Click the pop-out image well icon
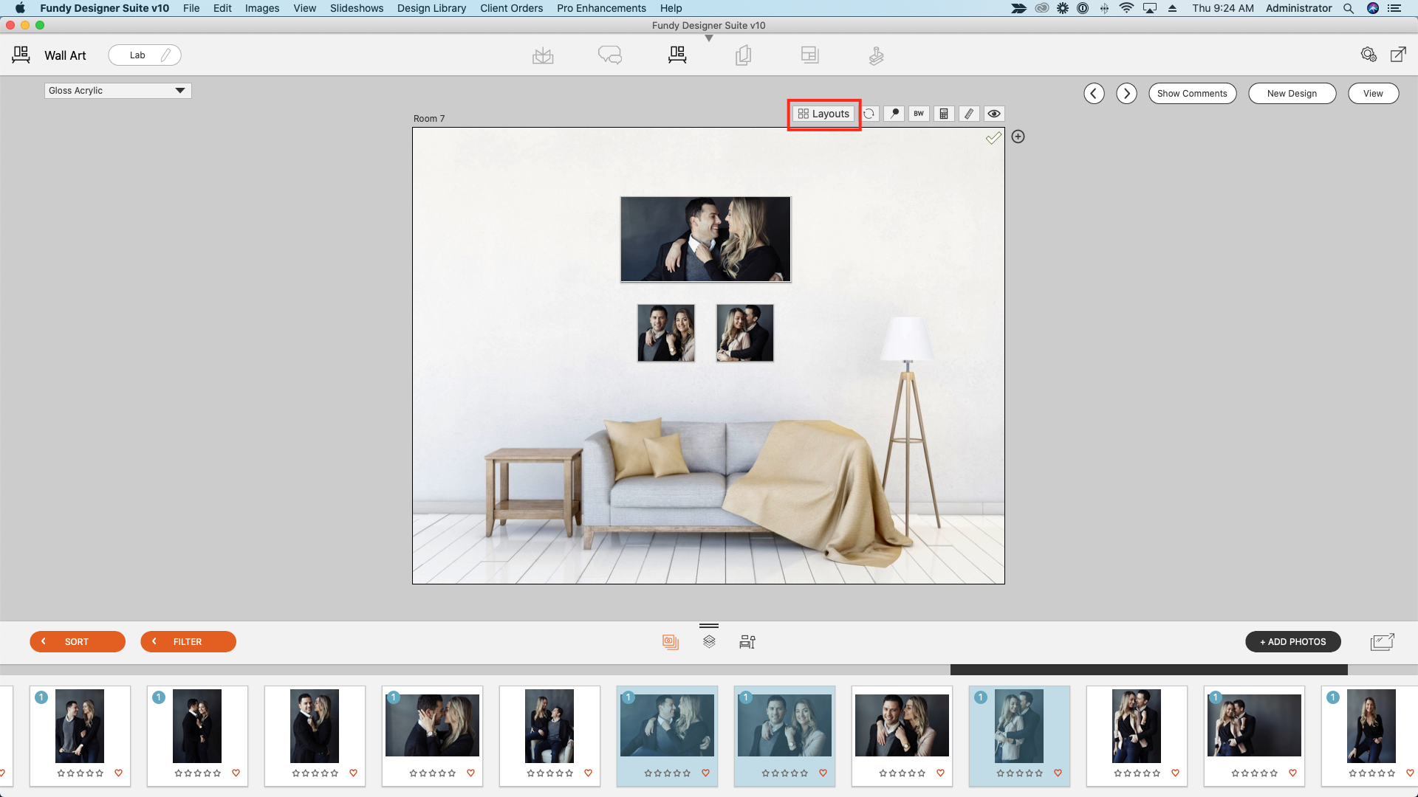This screenshot has width=1418, height=797. [1383, 641]
